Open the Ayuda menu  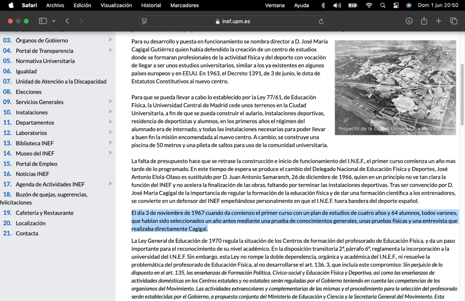[302, 5]
